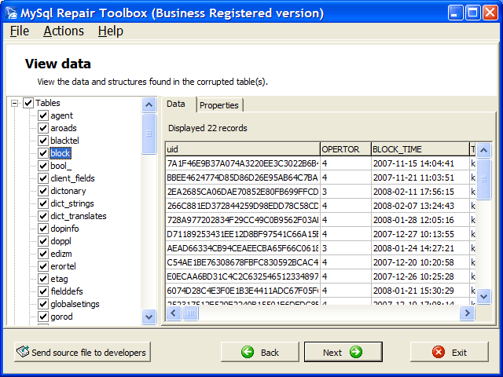Click the OPERTOR value 3 in the 2EA2685C row

click(346, 192)
